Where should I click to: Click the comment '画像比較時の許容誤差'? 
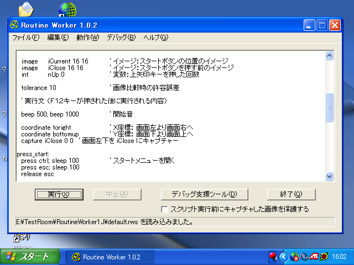coord(146,88)
